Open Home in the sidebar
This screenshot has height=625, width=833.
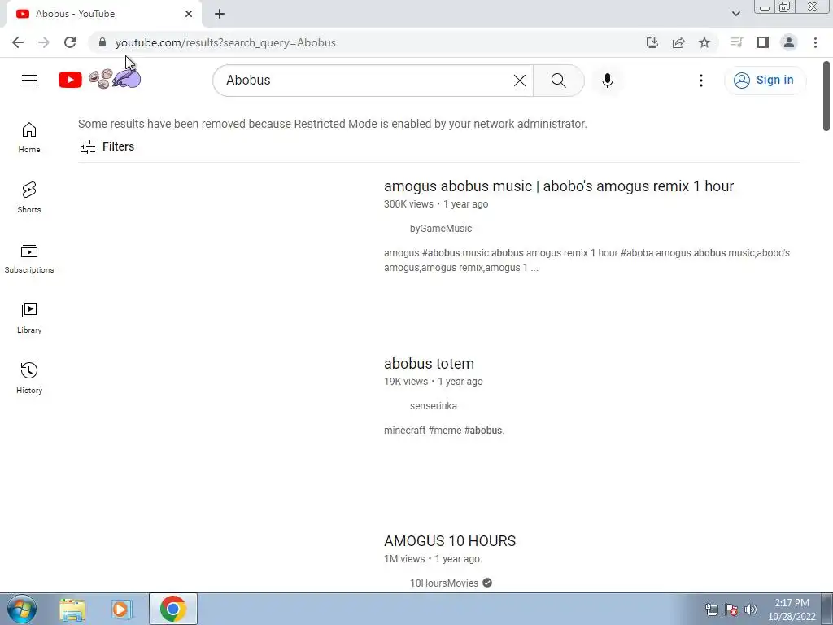(x=29, y=138)
